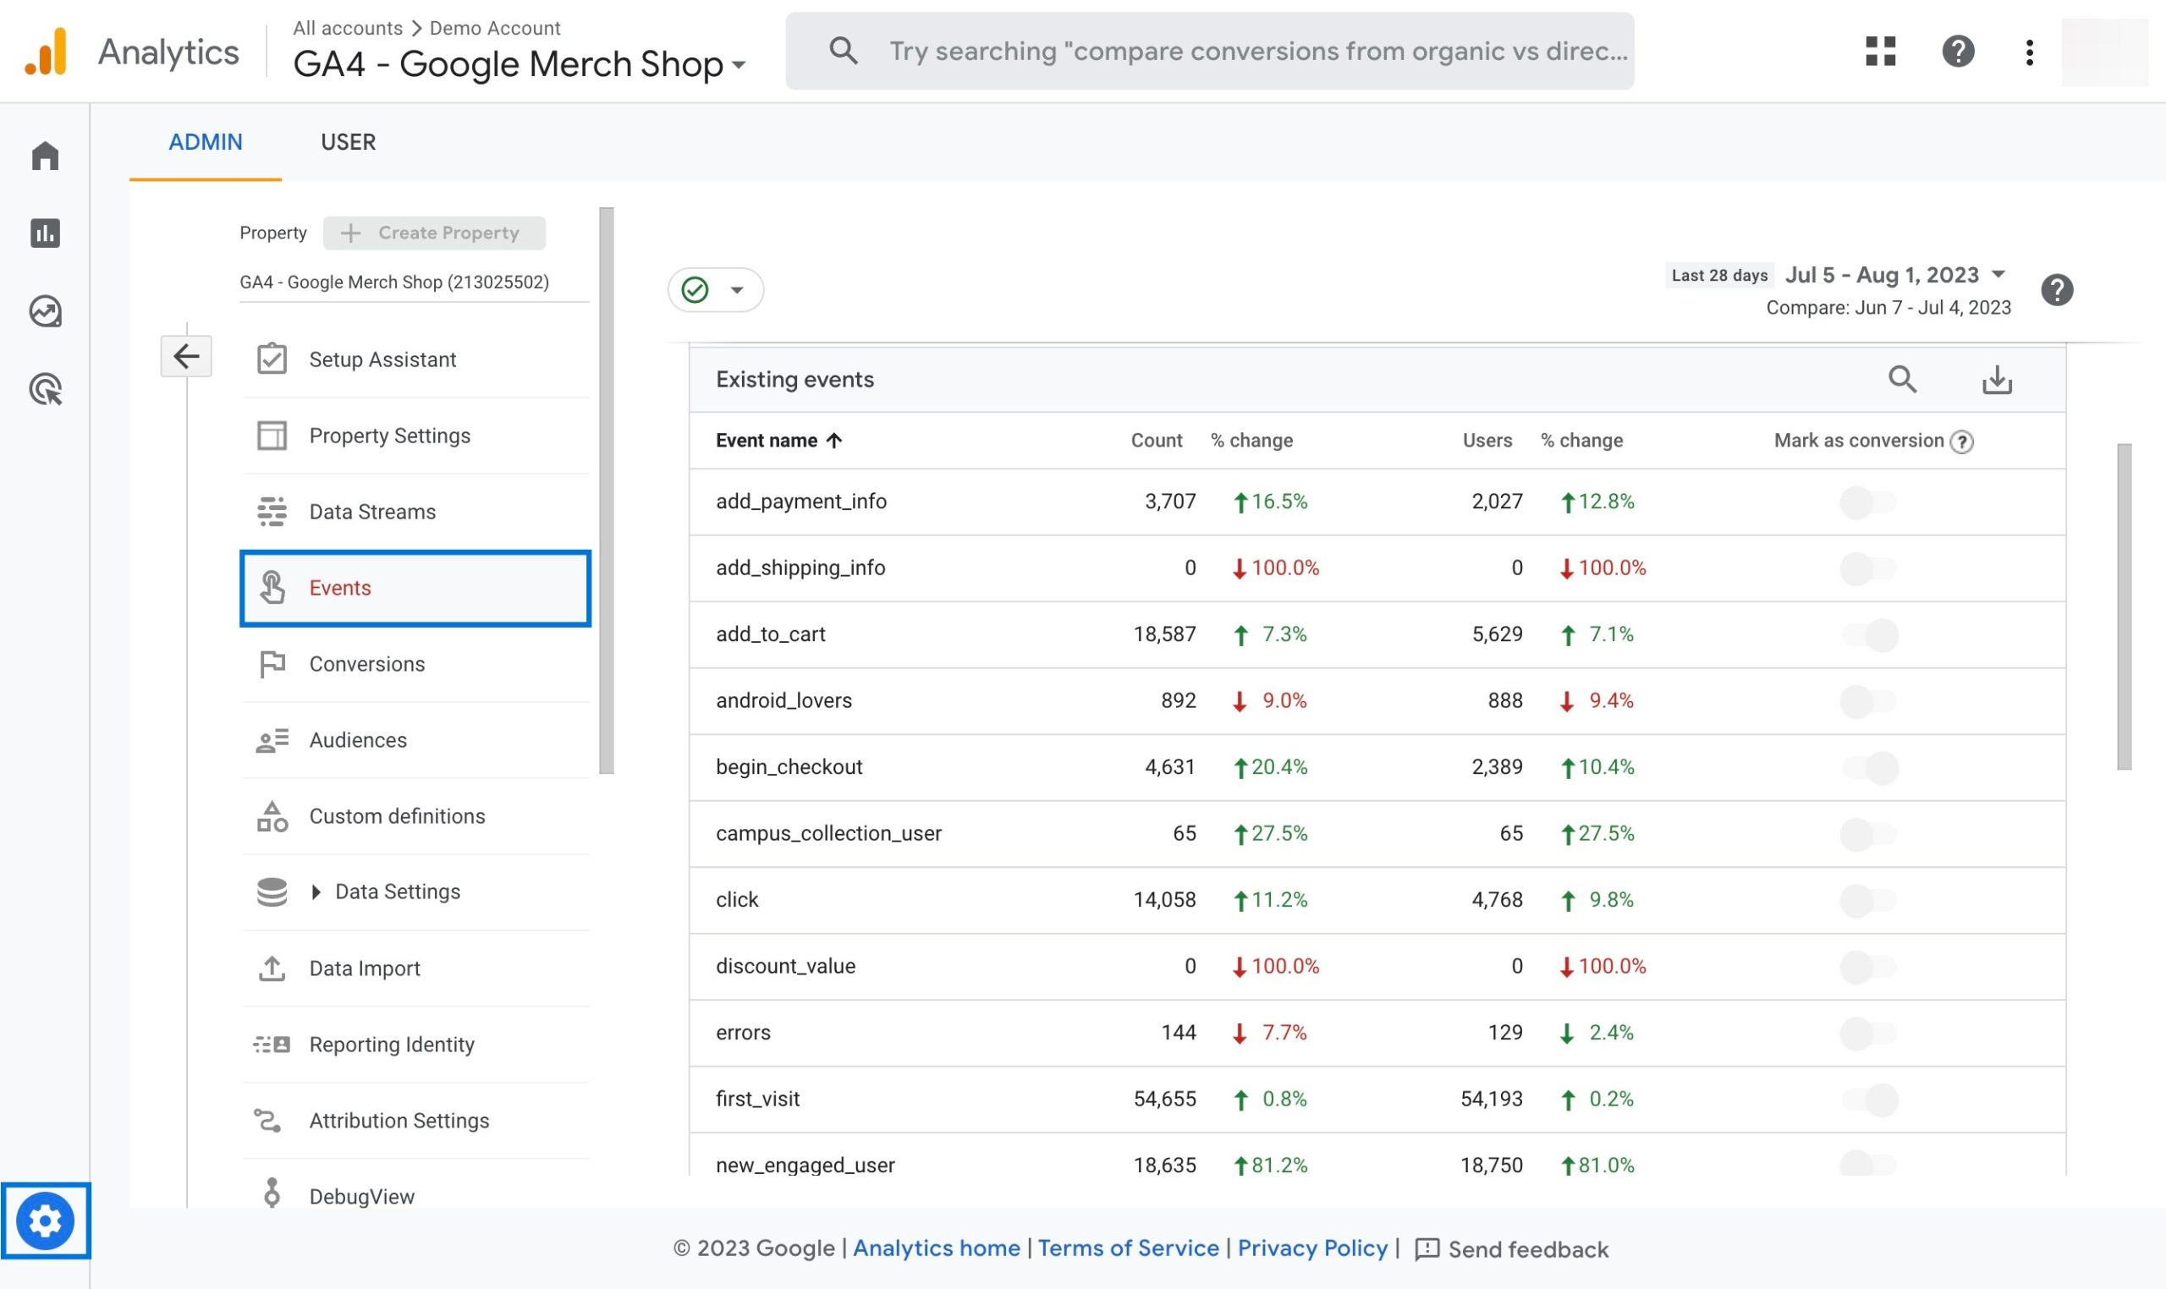The image size is (2166, 1289).
Task: Open Reporting Identity menu item
Action: coord(415,1044)
